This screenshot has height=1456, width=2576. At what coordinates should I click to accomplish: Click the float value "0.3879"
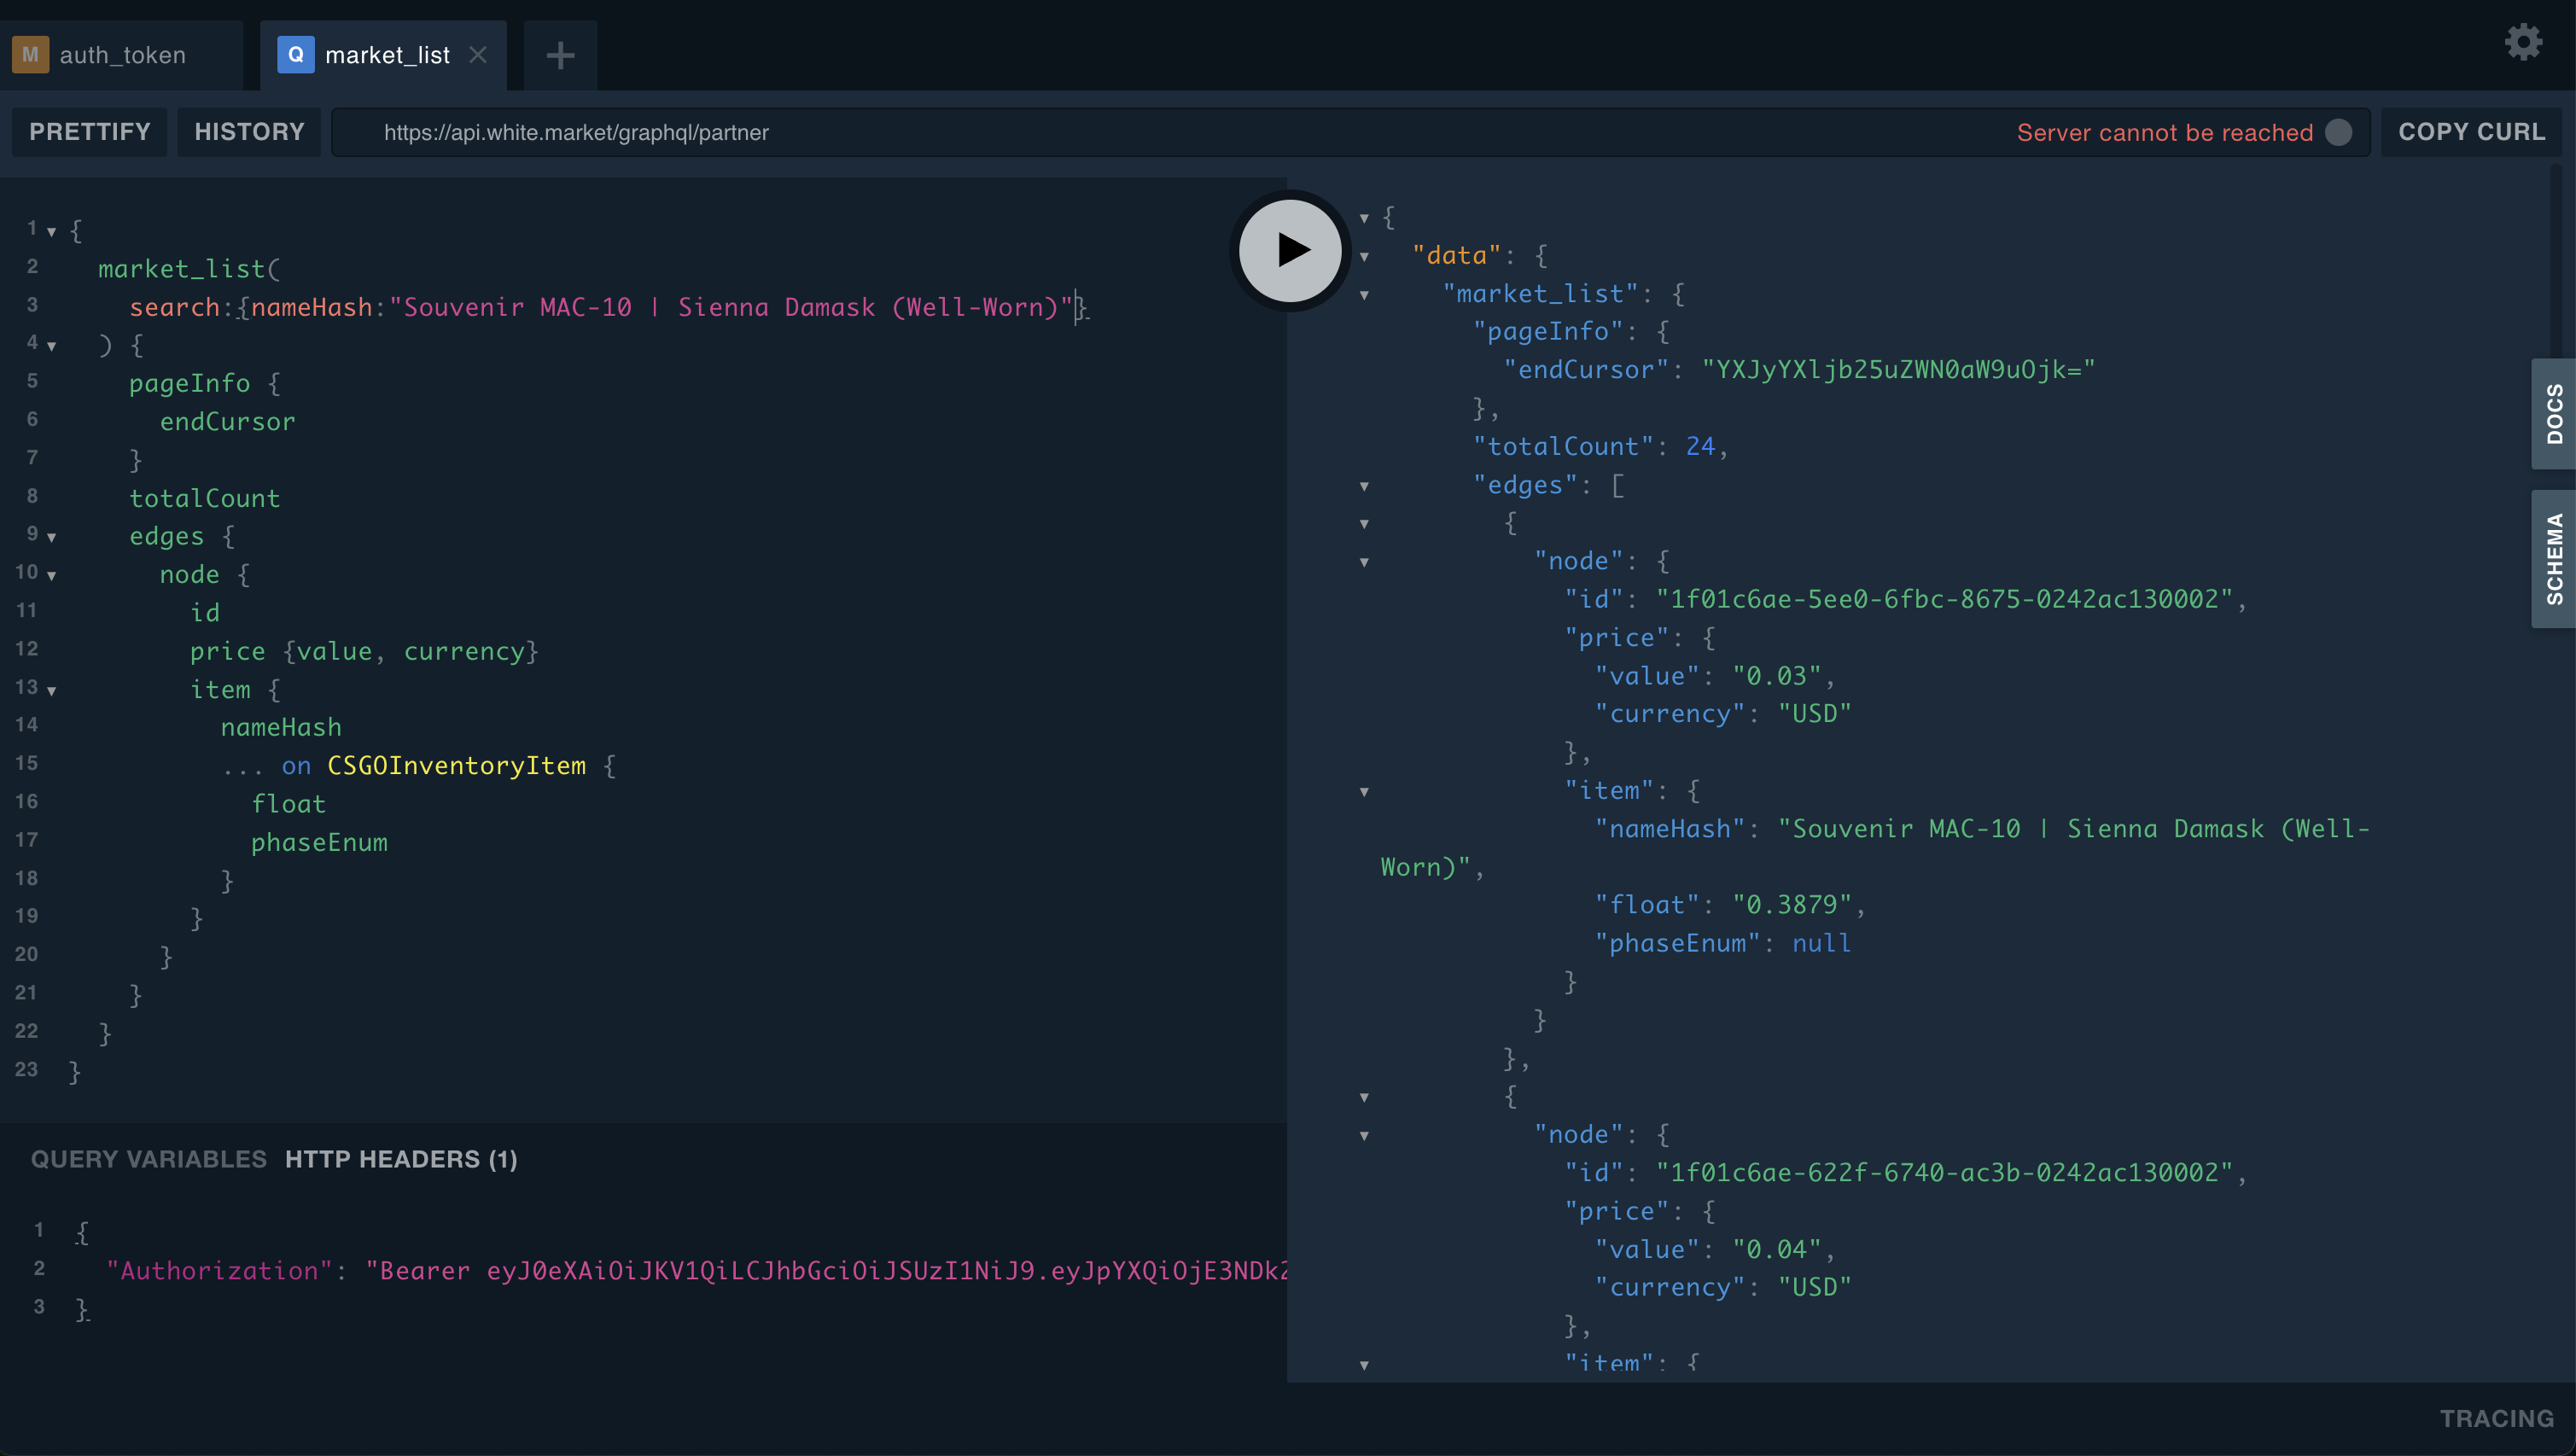[x=1792, y=905]
